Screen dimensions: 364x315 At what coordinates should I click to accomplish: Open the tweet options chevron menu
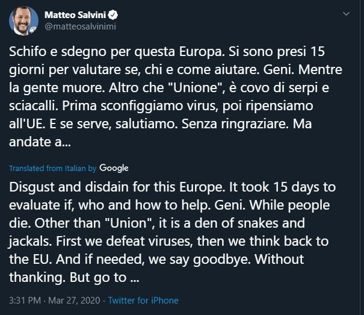click(345, 13)
